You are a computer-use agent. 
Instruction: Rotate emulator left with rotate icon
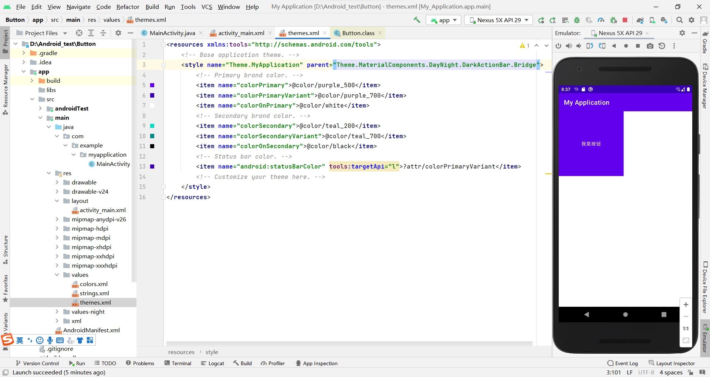pyautogui.click(x=589, y=45)
